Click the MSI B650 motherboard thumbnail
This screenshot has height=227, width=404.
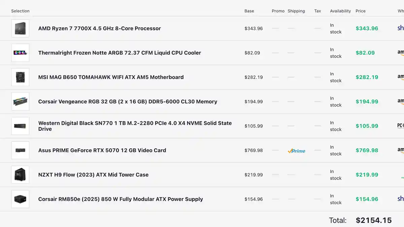[x=20, y=77]
